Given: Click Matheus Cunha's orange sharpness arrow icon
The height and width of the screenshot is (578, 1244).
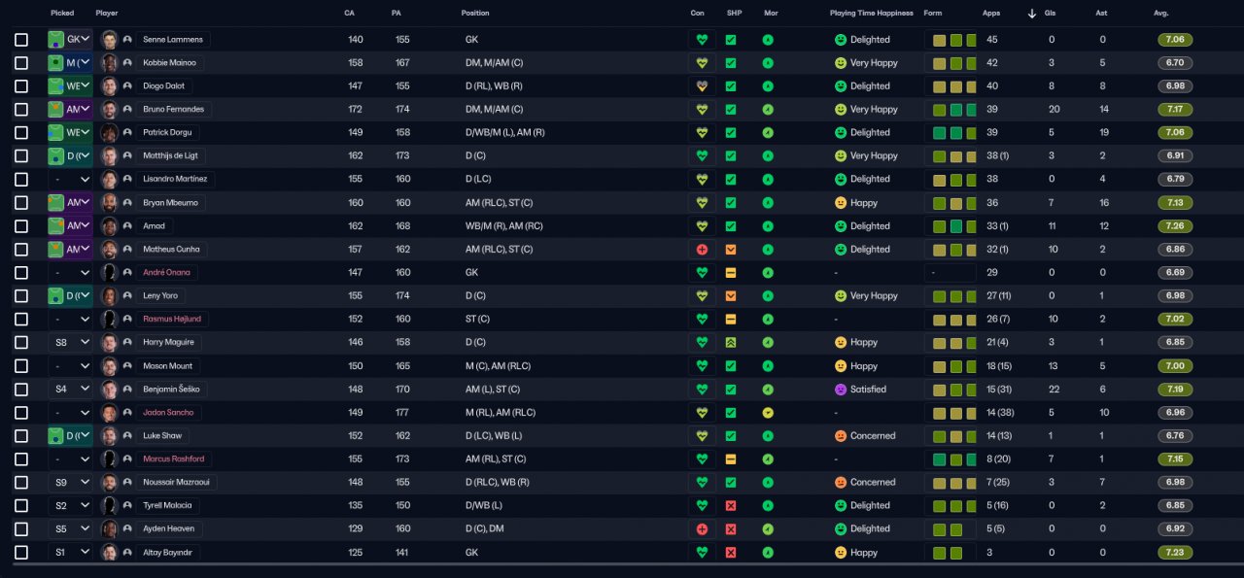Looking at the screenshot, I should [x=731, y=250].
